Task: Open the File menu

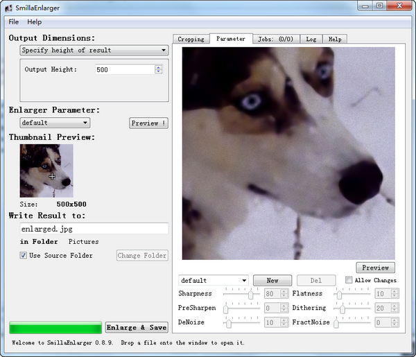Action: [14, 22]
